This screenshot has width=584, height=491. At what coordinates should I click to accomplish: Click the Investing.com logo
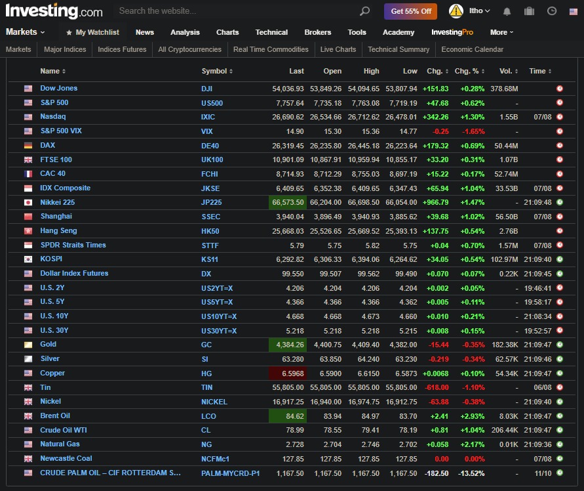pos(54,11)
